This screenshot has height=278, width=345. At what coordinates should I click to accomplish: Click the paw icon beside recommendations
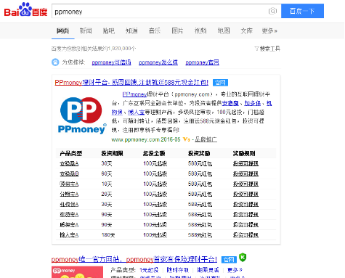(x=55, y=62)
